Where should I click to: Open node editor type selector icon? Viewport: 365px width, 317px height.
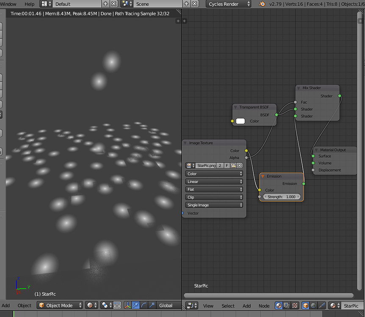coord(192,306)
